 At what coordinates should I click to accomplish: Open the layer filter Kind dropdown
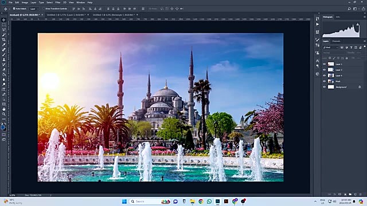330,47
